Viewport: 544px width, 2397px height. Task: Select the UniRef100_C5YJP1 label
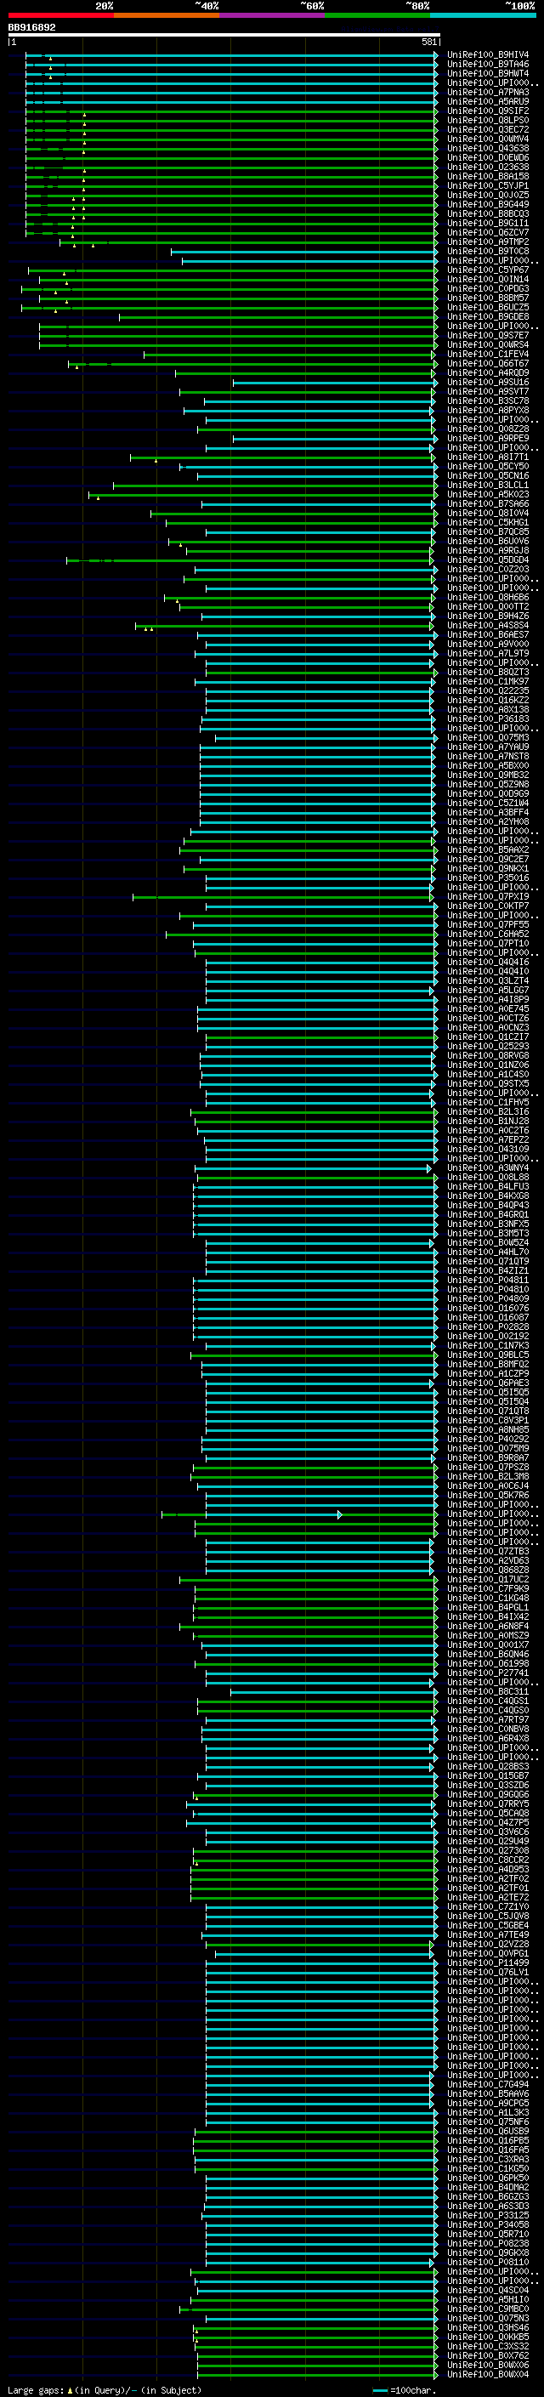coord(487,186)
